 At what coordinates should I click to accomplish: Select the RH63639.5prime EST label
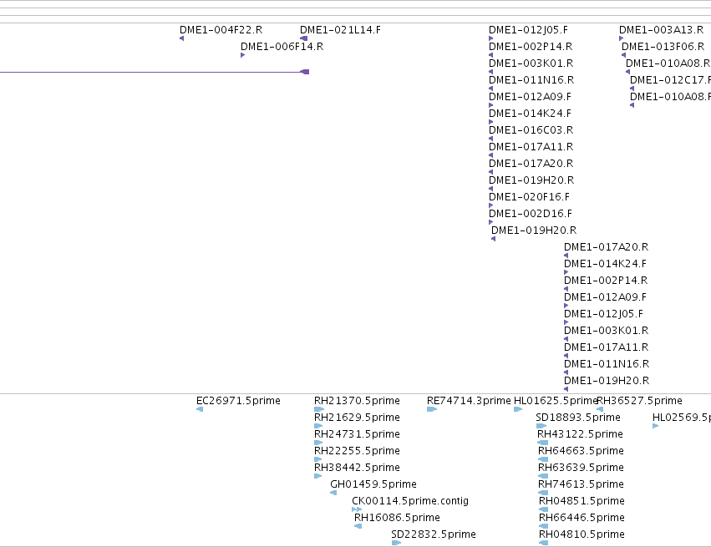tap(581, 468)
